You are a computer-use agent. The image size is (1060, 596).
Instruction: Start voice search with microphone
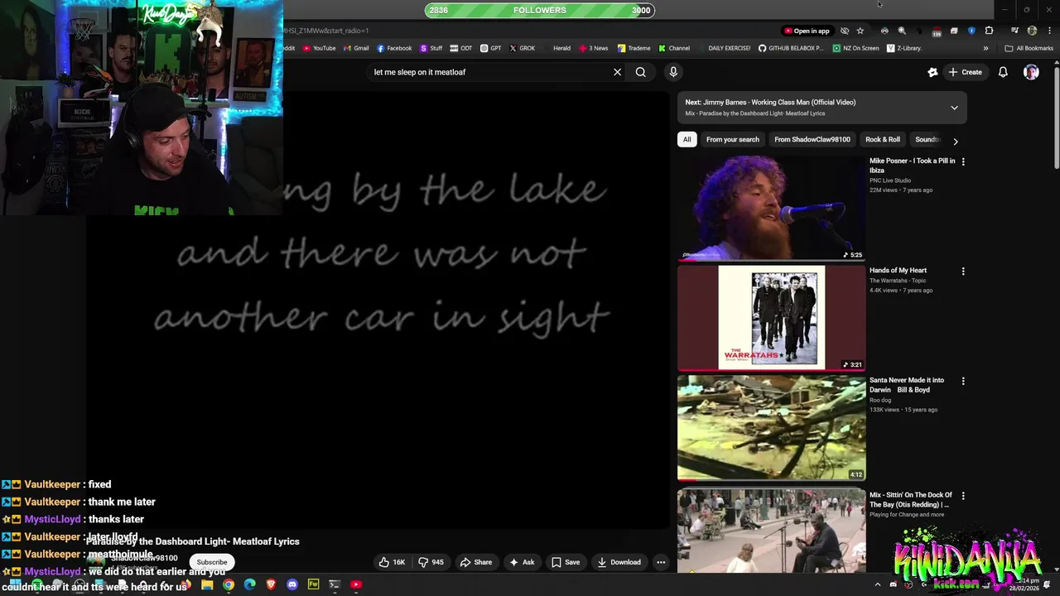(x=673, y=72)
